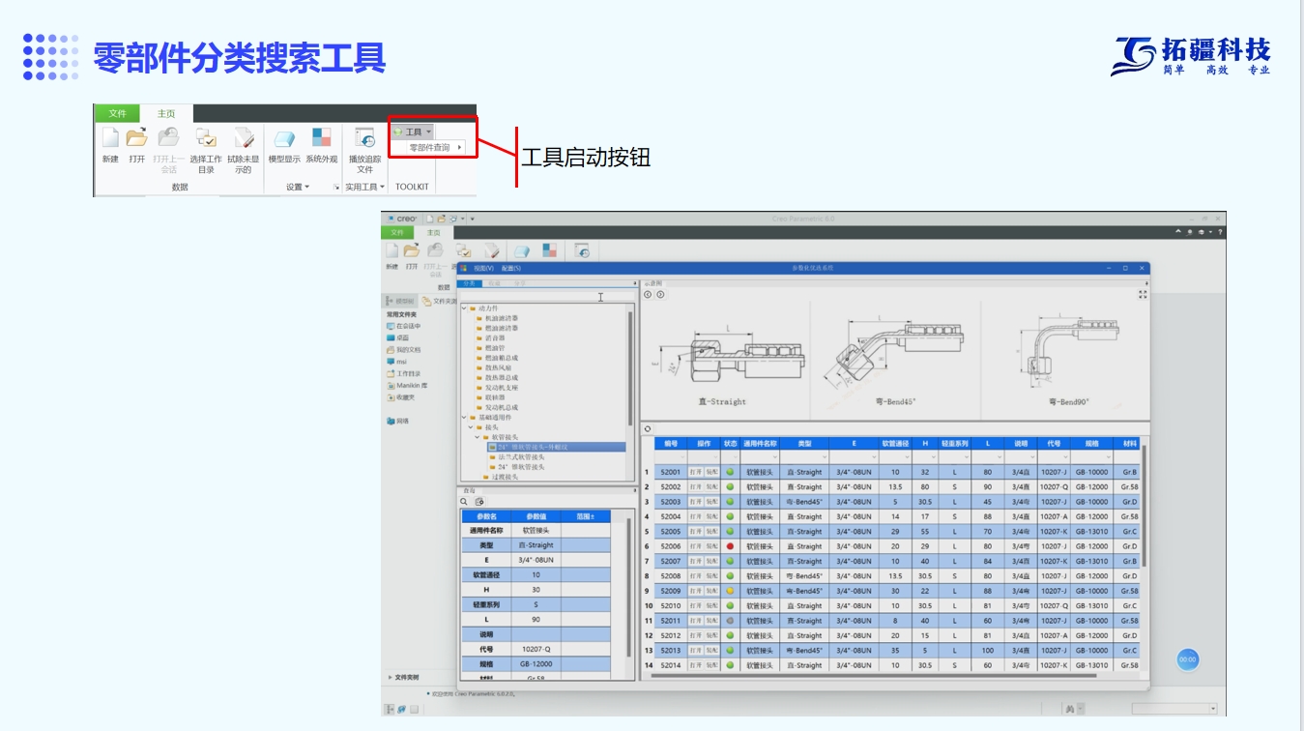Click the 软管通径 value cell showing 10

(x=536, y=575)
